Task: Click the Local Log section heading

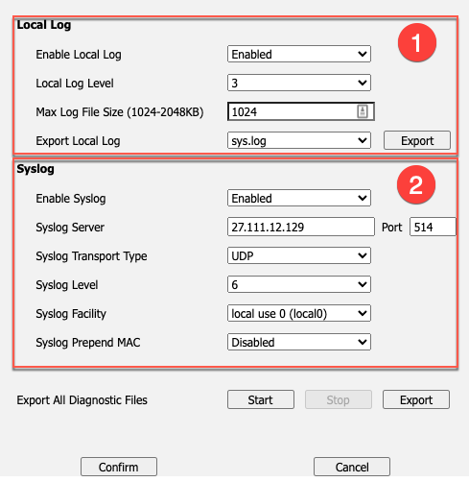Action: tap(44, 25)
